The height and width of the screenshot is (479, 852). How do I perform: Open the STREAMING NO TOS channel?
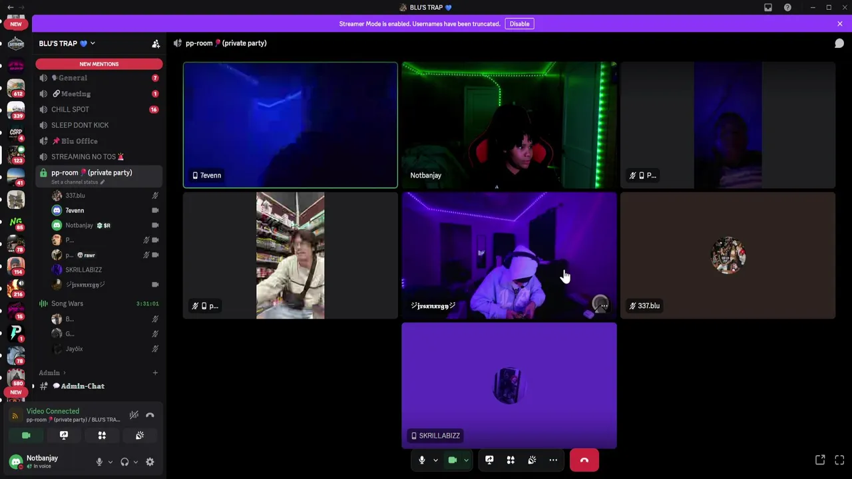pyautogui.click(x=99, y=156)
